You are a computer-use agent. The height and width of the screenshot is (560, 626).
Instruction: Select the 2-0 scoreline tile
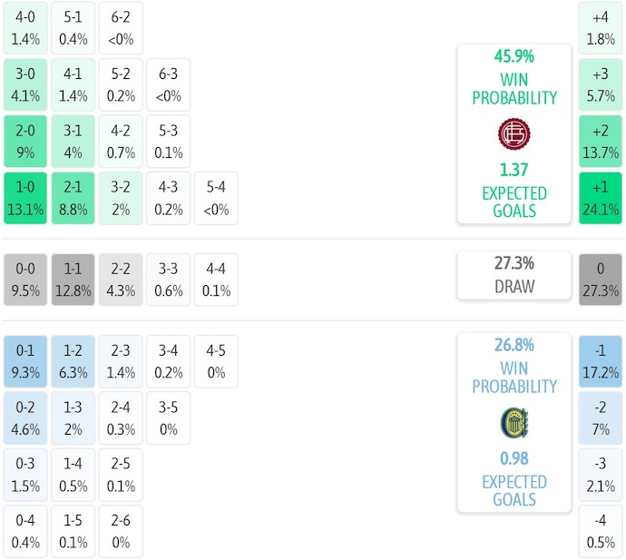click(26, 141)
